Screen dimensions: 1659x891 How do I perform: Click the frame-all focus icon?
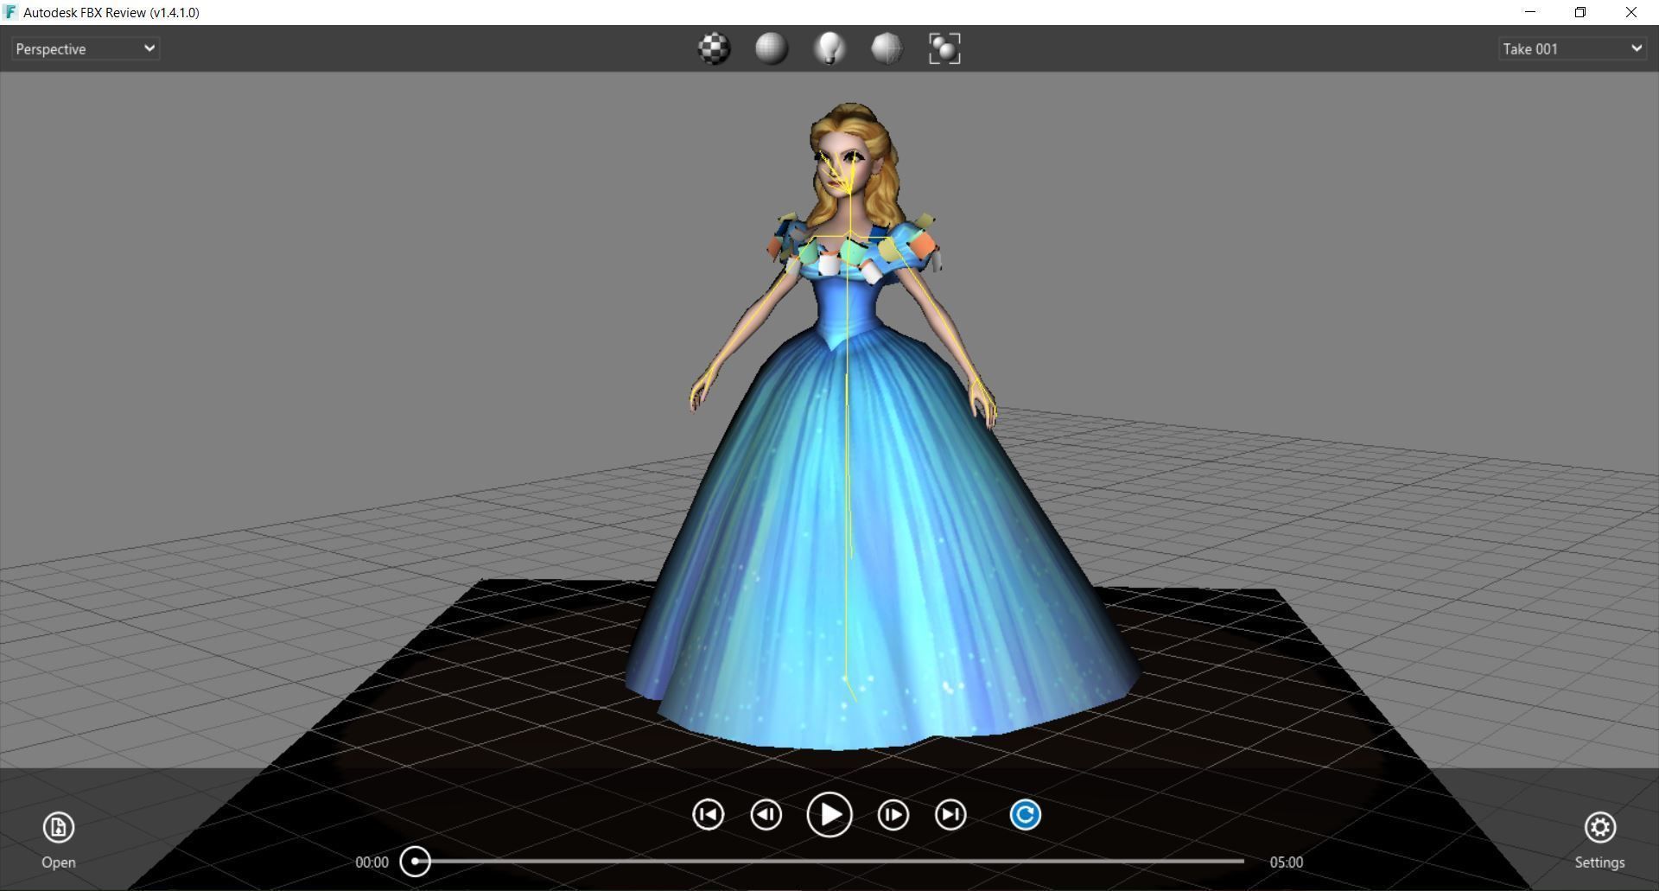point(944,48)
